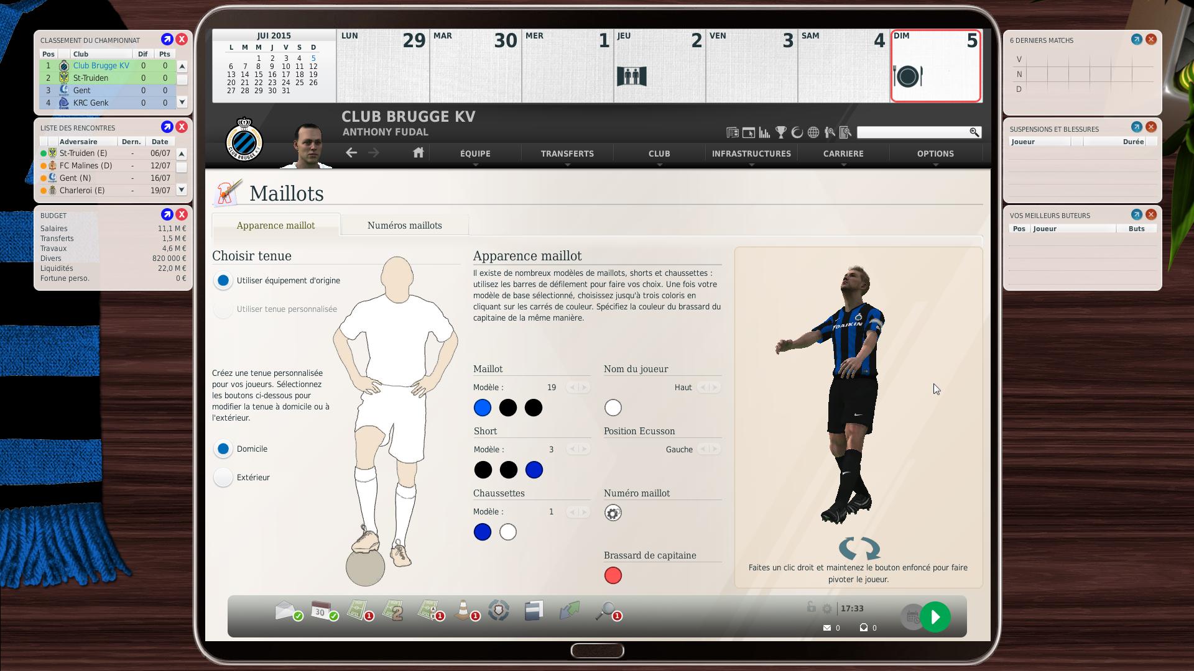Screen dimensions: 1194x671
Task: Open the green transfer arrows icon
Action: pos(569,610)
